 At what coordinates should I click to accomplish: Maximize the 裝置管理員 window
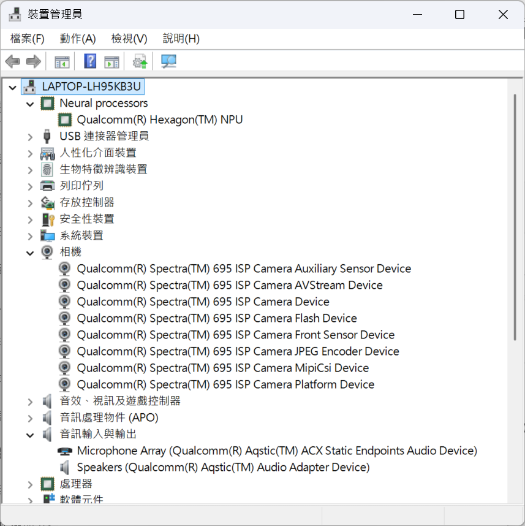(x=459, y=15)
